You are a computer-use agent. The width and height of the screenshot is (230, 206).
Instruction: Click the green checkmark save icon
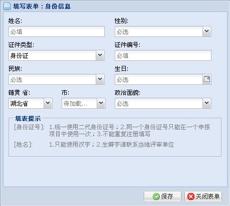click(x=156, y=197)
